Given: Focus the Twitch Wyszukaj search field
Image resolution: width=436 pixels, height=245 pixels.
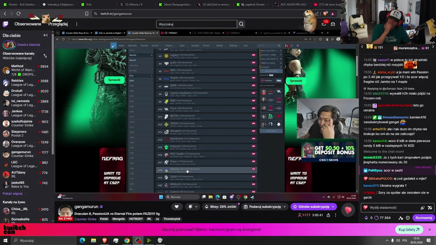Looking at the screenshot, I should (x=197, y=24).
